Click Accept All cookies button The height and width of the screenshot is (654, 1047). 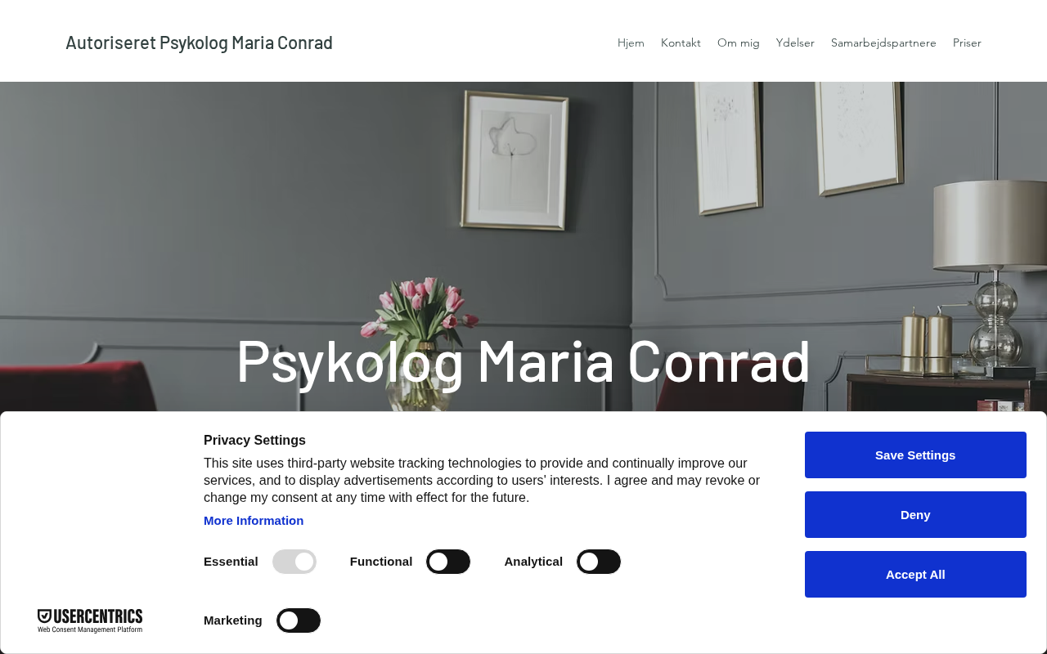pyautogui.click(x=915, y=574)
